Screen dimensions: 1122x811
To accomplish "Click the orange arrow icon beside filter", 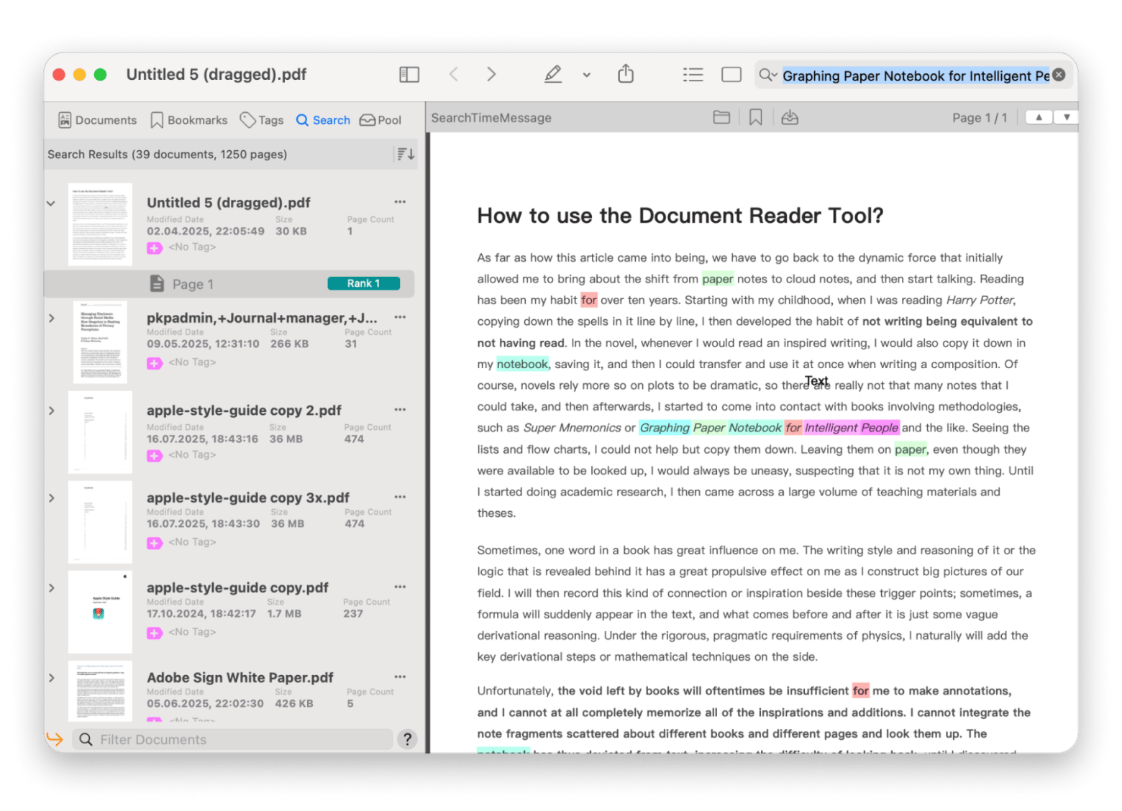I will point(55,738).
